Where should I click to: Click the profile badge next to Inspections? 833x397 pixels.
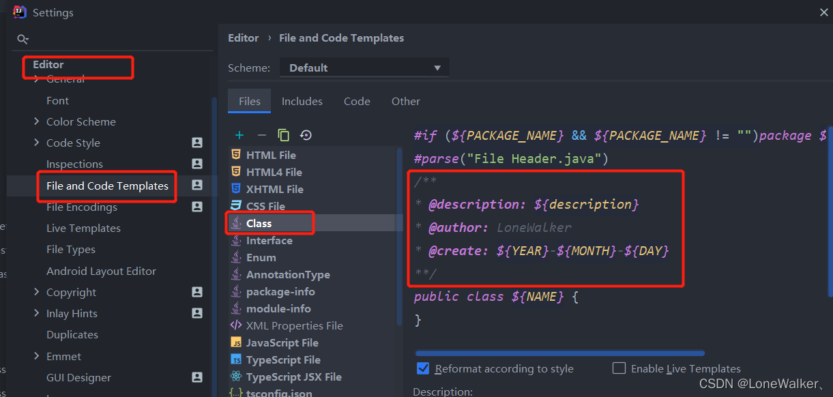(196, 164)
